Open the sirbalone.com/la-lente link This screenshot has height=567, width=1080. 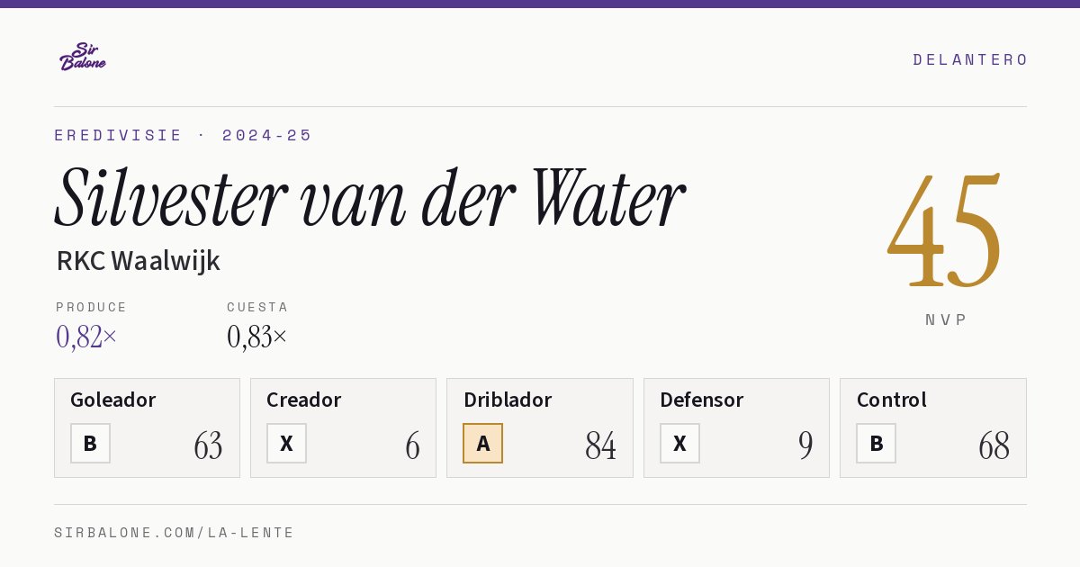(175, 533)
